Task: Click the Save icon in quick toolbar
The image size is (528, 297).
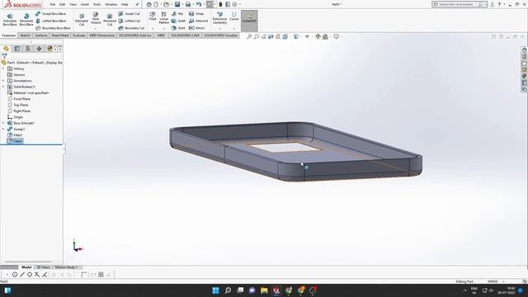Action: pos(177,4)
